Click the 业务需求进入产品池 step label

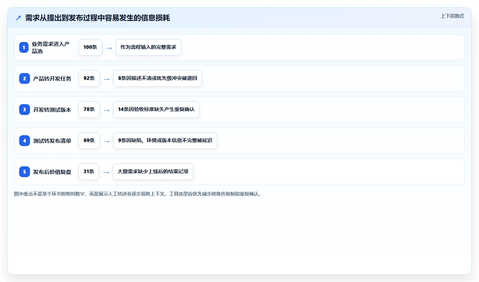click(51, 47)
